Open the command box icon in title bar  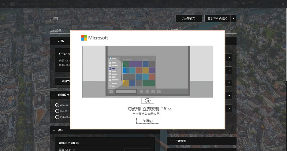point(235,4)
